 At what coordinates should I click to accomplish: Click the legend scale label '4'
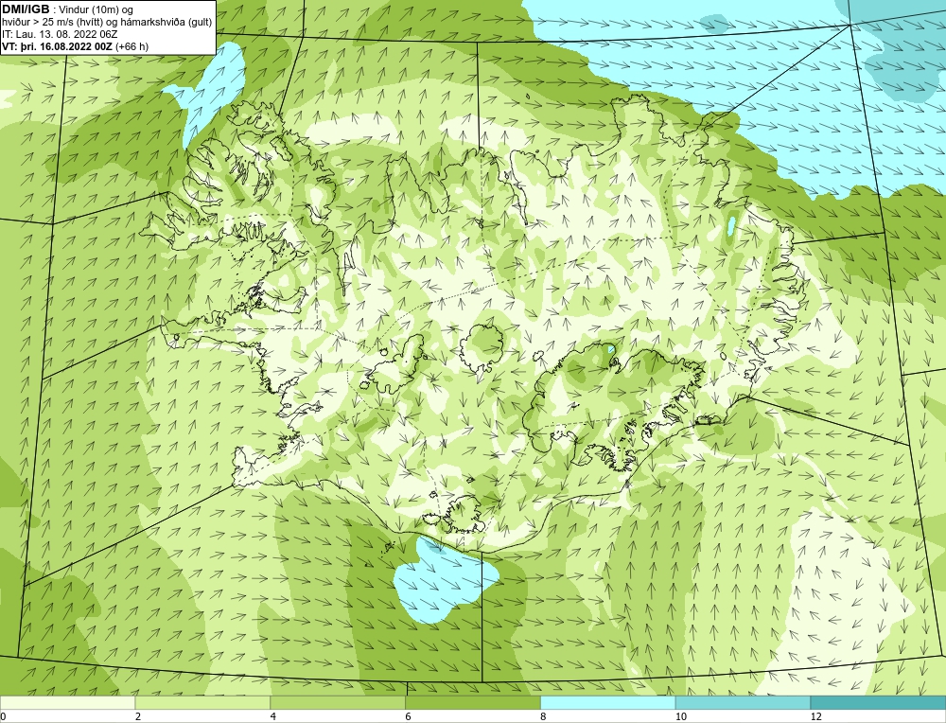click(x=273, y=717)
